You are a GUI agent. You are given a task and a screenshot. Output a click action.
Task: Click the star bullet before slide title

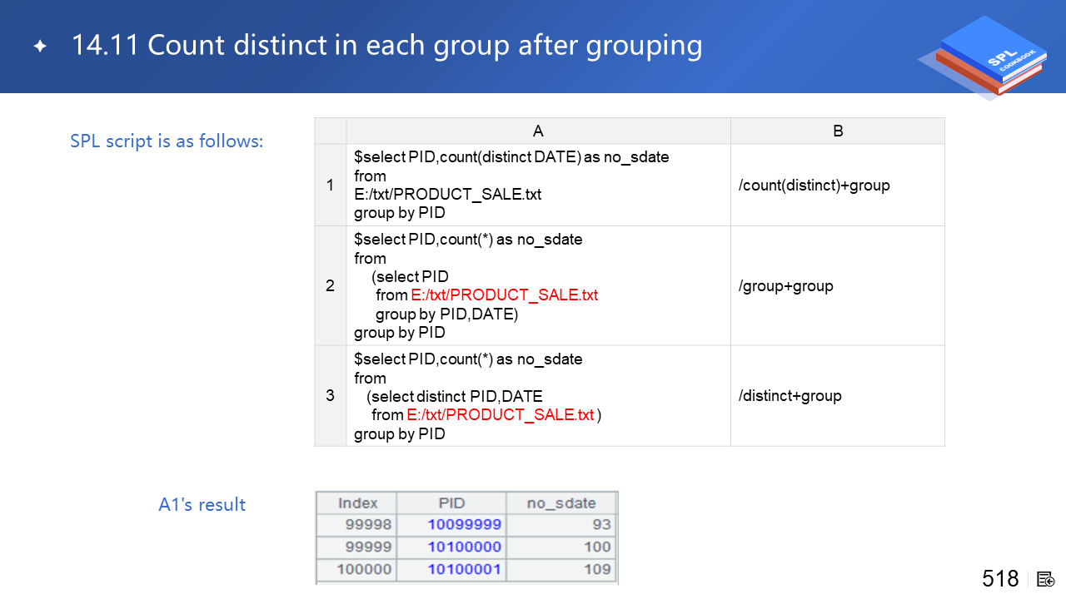(40, 46)
